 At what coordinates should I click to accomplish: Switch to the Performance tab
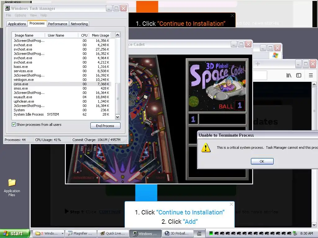pyautogui.click(x=57, y=24)
